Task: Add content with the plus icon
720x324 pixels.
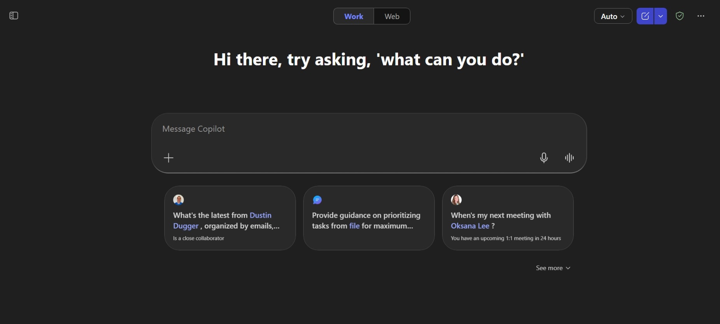Action: 168,158
